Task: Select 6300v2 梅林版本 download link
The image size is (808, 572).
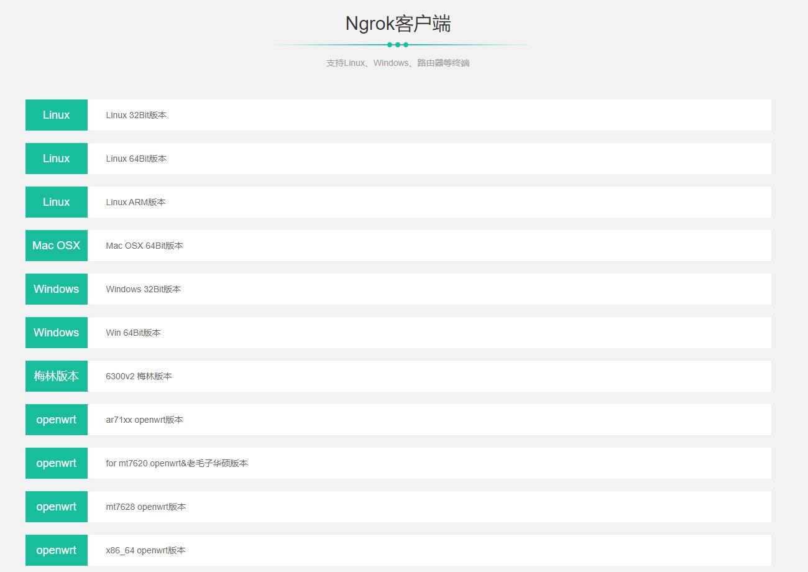Action: pos(139,376)
